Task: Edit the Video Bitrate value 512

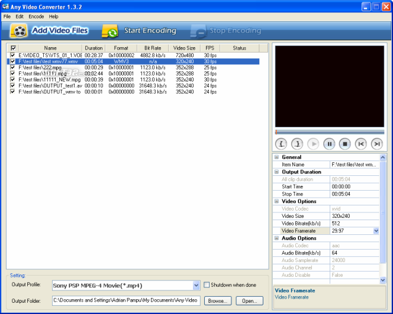Action: (354, 223)
